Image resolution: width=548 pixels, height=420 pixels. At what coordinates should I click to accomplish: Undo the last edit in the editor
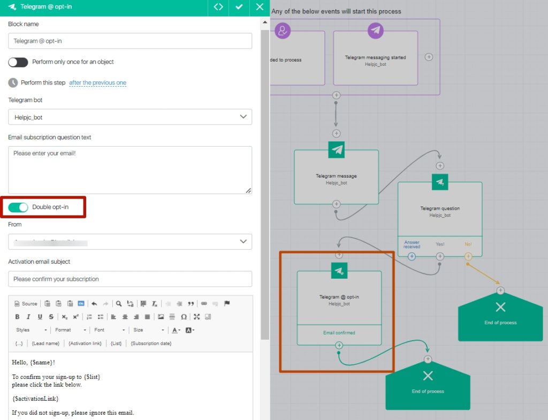[94, 304]
